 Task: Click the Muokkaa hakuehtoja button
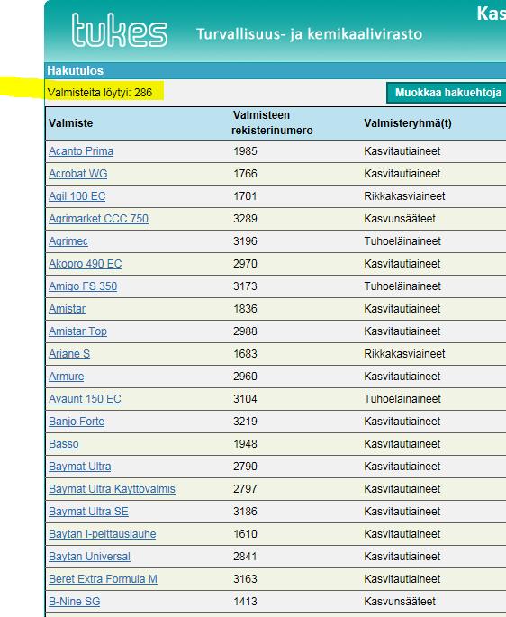pyautogui.click(x=447, y=93)
